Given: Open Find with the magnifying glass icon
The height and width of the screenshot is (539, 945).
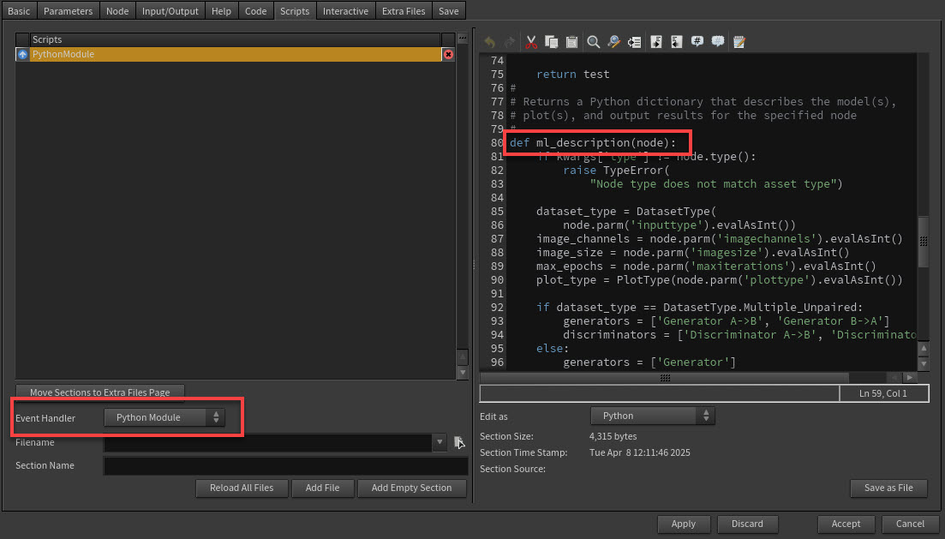Looking at the screenshot, I should pos(594,42).
